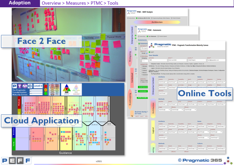Viewport: 234px width, 165px height.
Task: Tick the Measure checkbox
Action: coord(141,73)
